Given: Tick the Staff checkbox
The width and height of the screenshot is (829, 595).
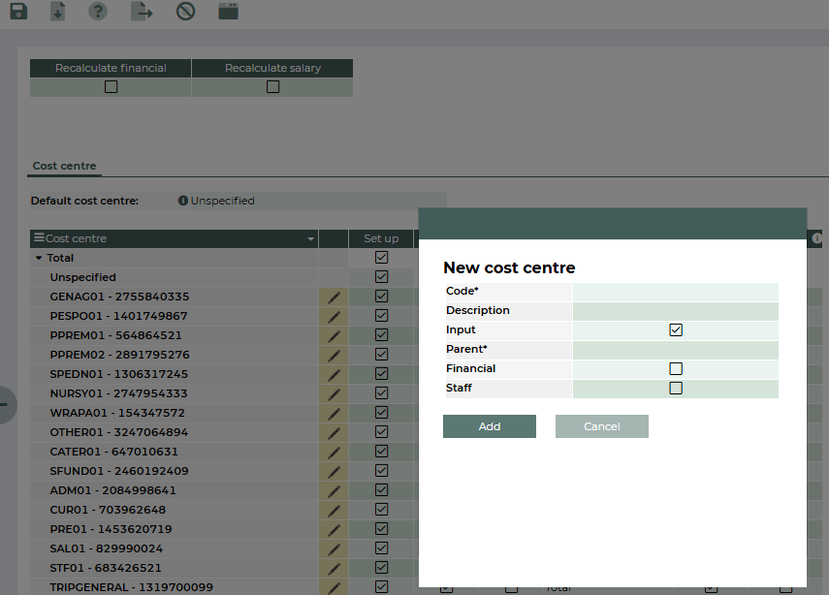Looking at the screenshot, I should point(676,389).
